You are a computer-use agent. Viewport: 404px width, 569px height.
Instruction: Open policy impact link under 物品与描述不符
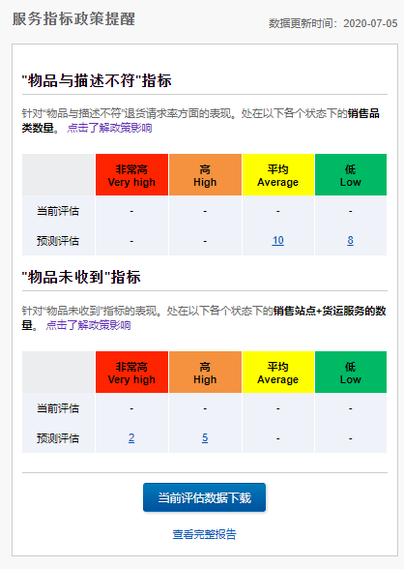109,128
